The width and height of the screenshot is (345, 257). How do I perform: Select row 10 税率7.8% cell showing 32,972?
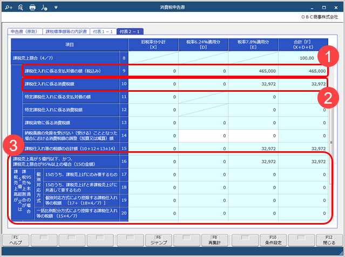point(252,84)
